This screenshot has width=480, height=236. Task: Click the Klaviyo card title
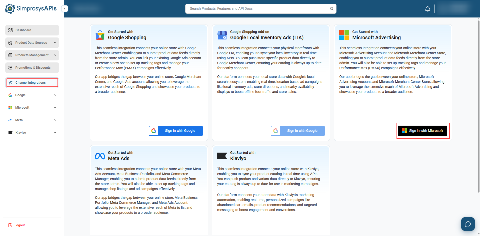238,159
